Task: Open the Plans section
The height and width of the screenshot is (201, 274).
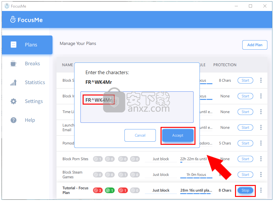Action: tap(27, 45)
